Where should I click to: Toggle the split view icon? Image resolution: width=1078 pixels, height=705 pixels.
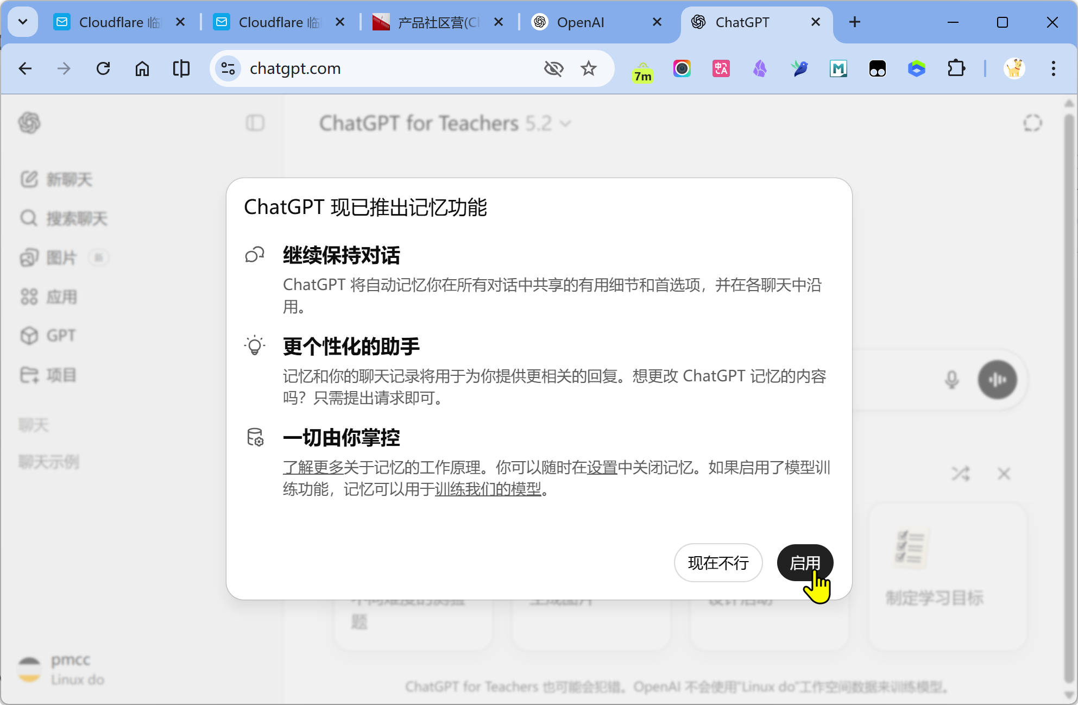tap(181, 68)
